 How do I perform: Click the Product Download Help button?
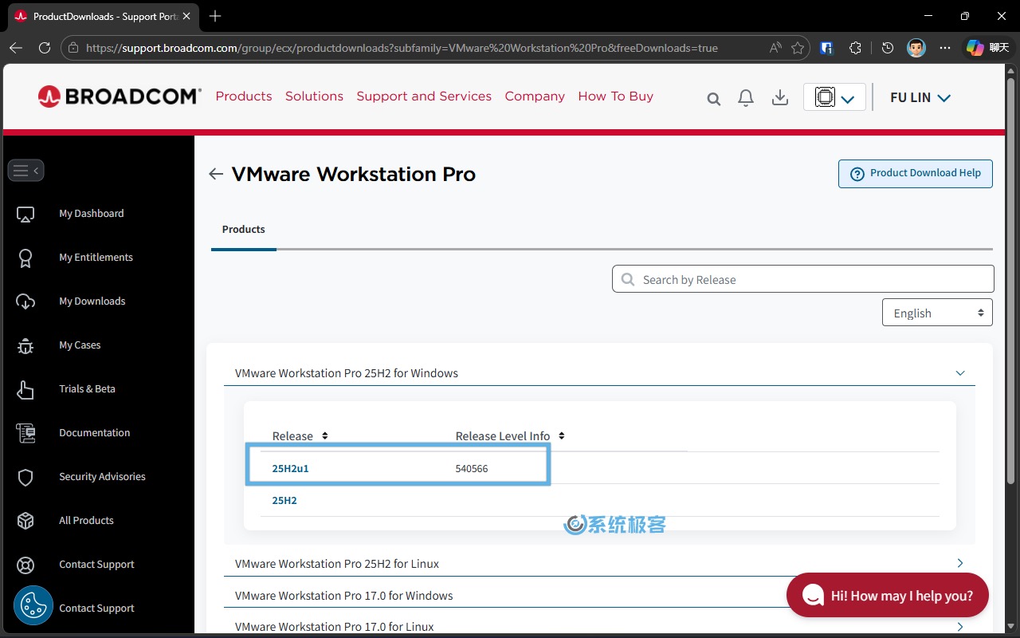(x=915, y=173)
